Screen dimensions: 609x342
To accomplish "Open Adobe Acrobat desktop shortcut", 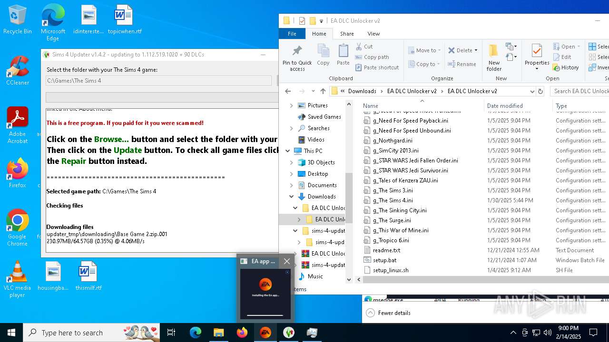I will [18, 125].
